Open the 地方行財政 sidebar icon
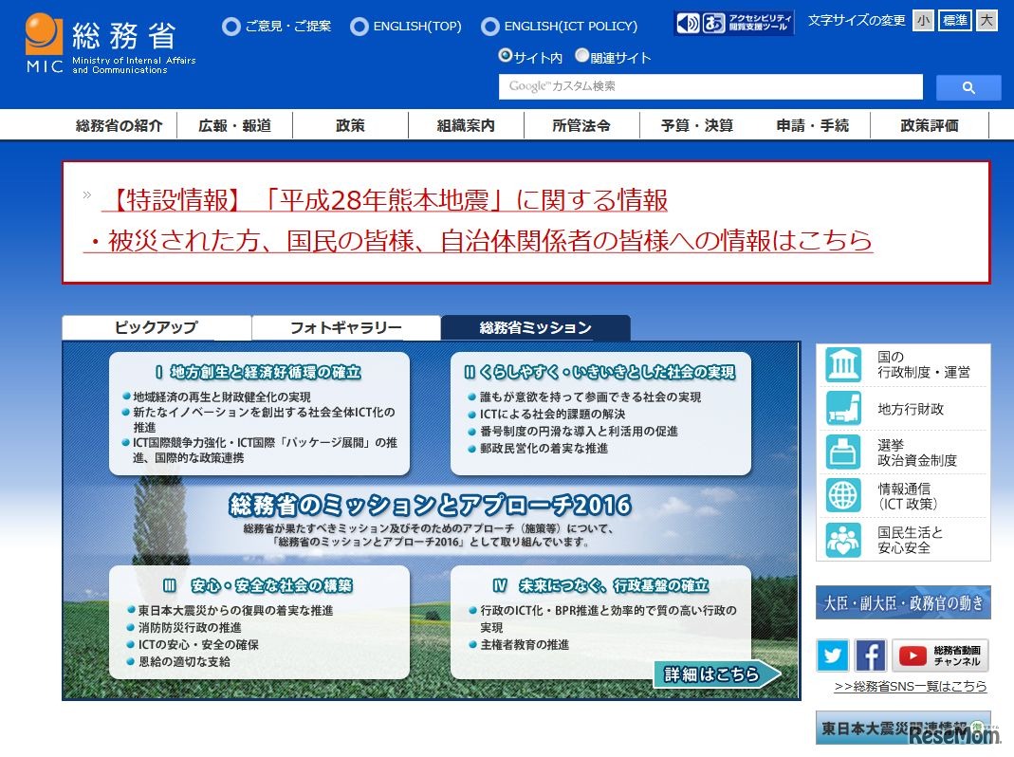The width and height of the screenshot is (1014, 757). [x=844, y=408]
